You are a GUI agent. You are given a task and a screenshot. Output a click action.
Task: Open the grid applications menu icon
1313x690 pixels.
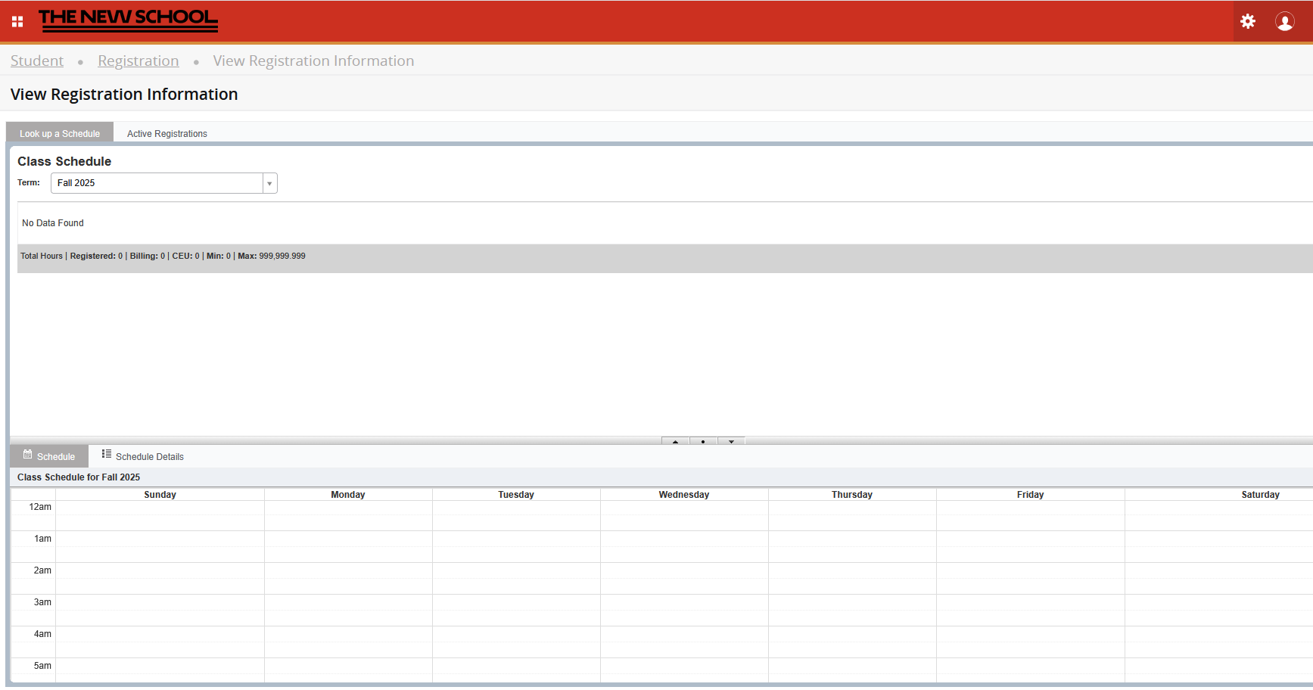(17, 21)
